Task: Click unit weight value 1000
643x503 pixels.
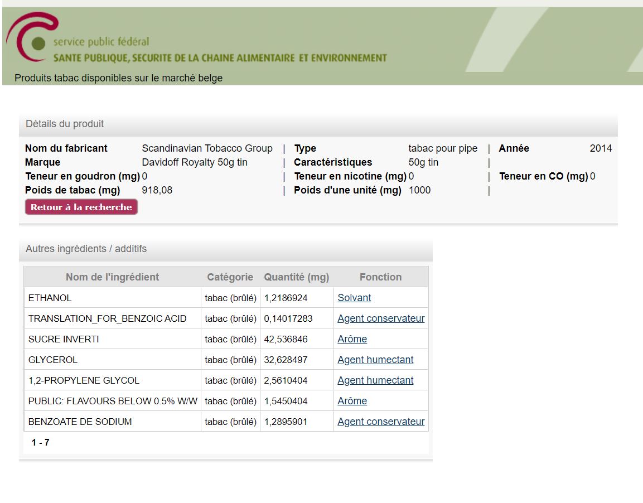Action: (419, 190)
